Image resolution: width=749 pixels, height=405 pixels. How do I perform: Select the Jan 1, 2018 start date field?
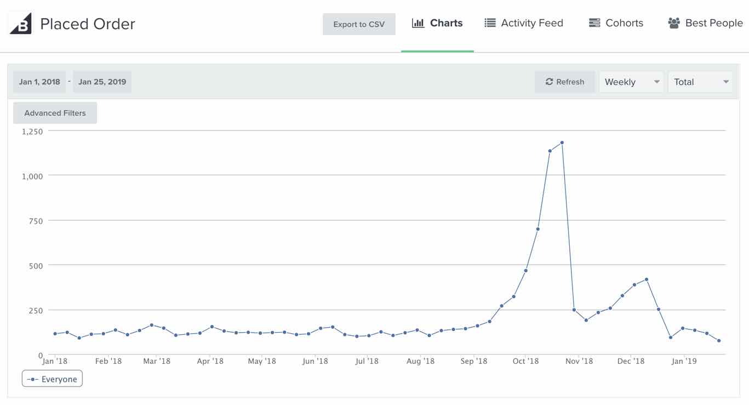coord(39,81)
